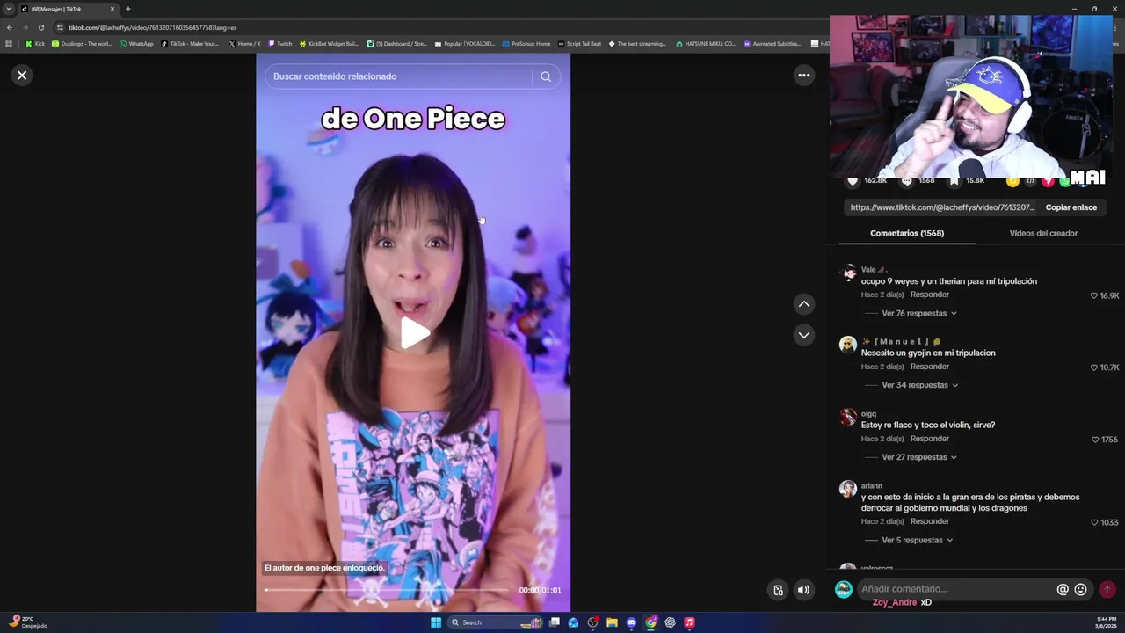
Task: Click Copiar enlace button
Action: pyautogui.click(x=1071, y=207)
